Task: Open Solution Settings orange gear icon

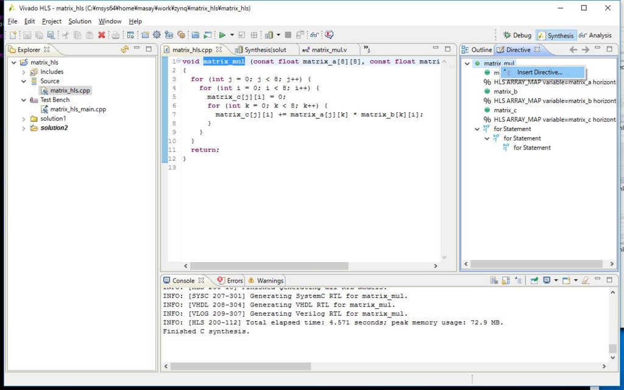Action: coord(181,35)
